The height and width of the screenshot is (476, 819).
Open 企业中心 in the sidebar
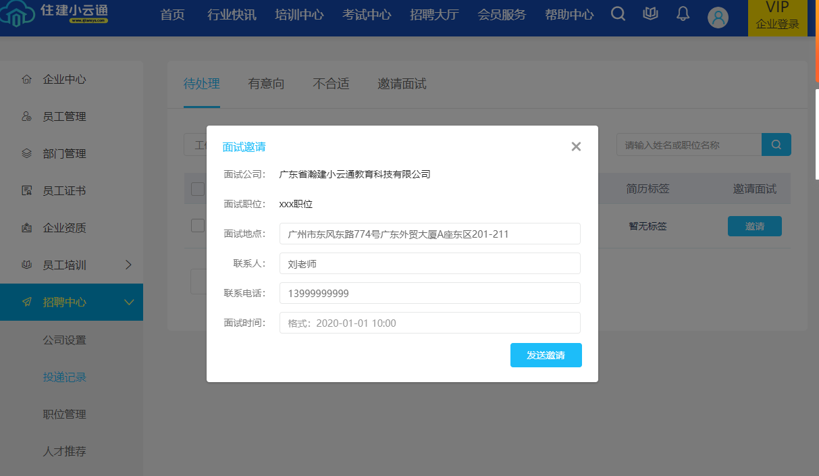64,79
